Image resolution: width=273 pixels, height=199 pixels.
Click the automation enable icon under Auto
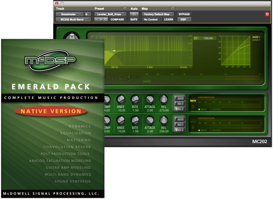point(134,14)
